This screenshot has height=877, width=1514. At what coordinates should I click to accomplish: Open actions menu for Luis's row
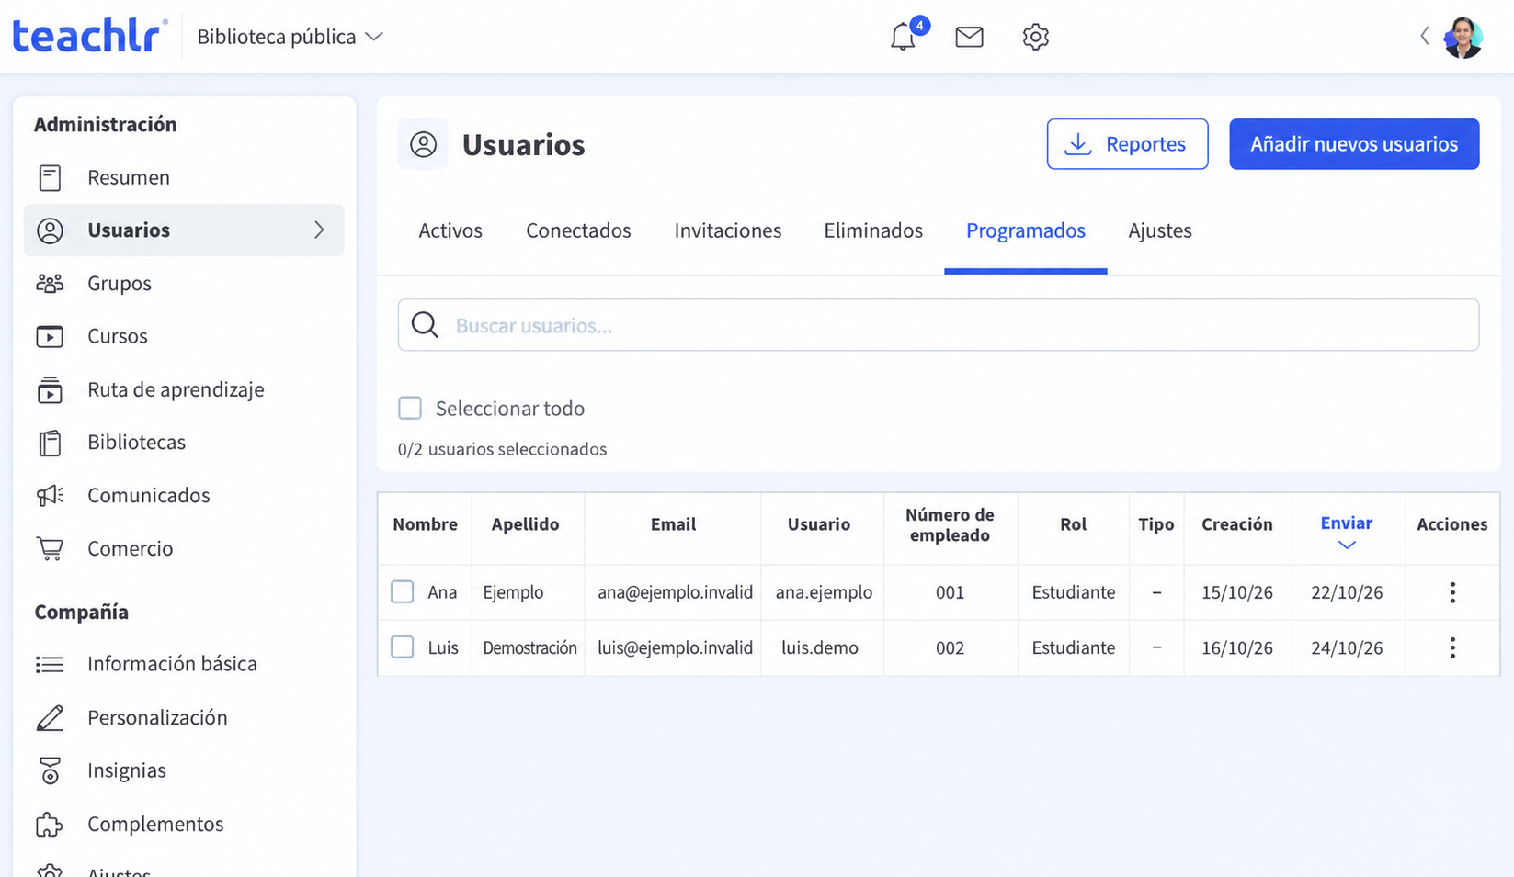(1452, 647)
